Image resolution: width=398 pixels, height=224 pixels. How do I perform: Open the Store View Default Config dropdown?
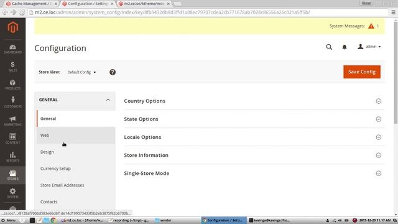click(81, 72)
